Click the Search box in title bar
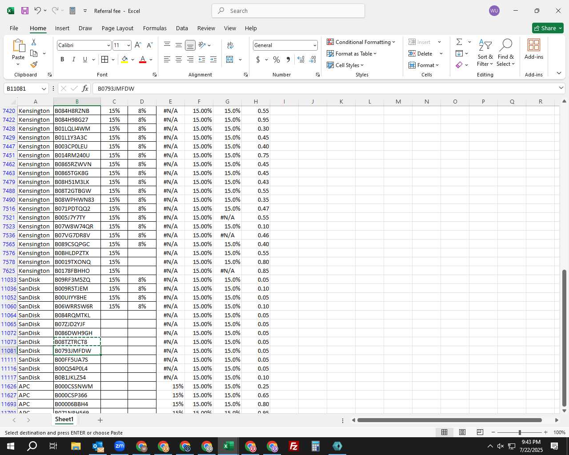Image resolution: width=569 pixels, height=455 pixels. pyautogui.click(x=288, y=11)
